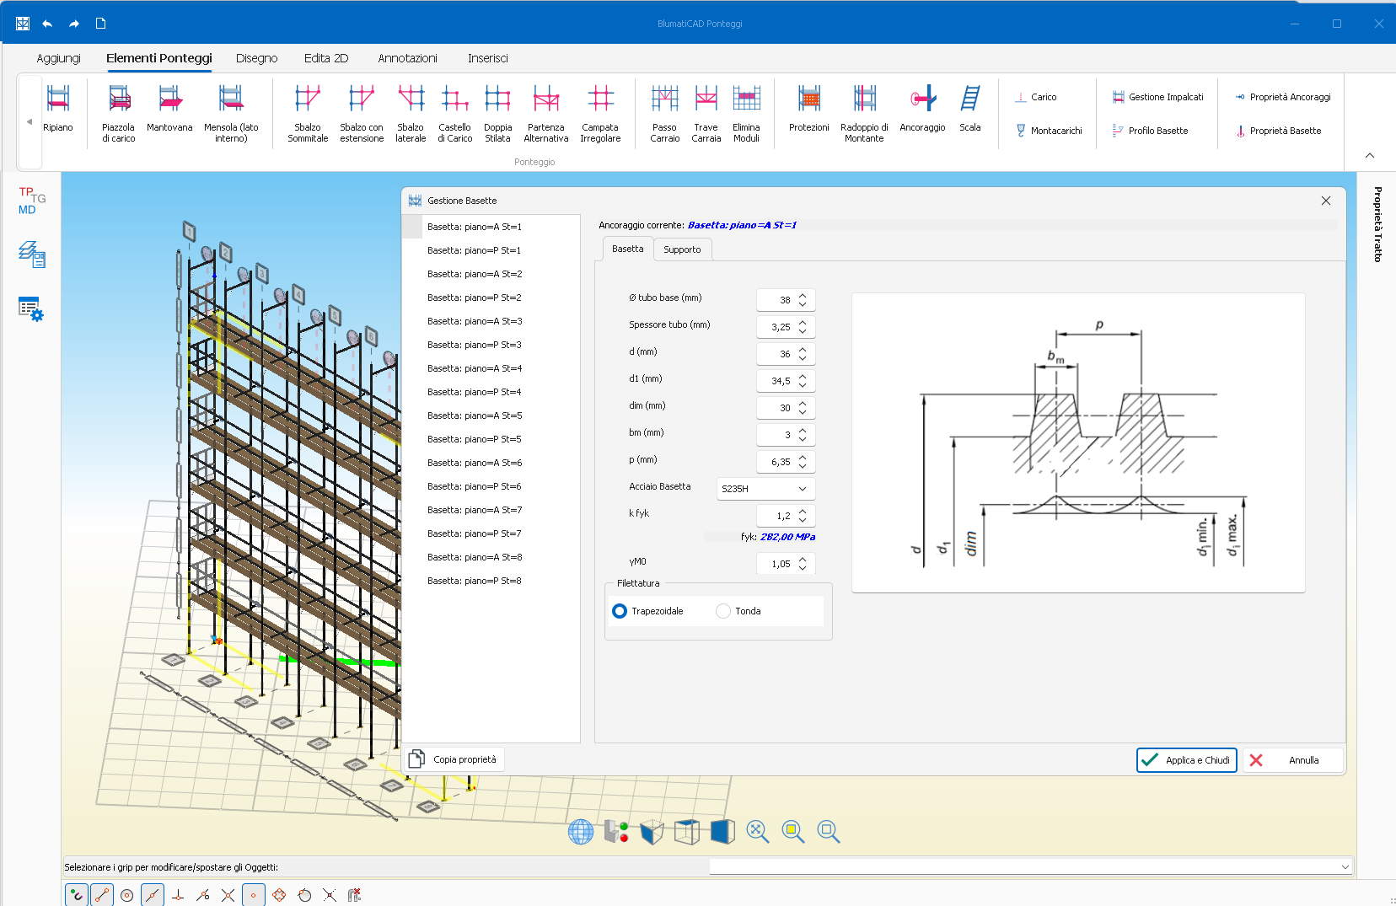The height and width of the screenshot is (906, 1396).
Task: Click the Copia proprietà button
Action: point(454,759)
